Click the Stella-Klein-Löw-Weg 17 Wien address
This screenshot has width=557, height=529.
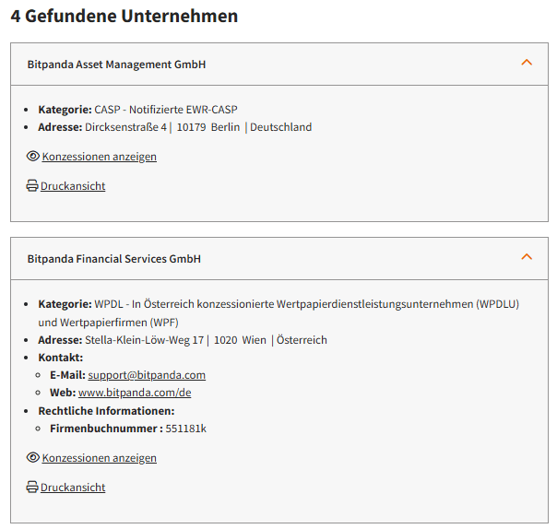pos(206,340)
